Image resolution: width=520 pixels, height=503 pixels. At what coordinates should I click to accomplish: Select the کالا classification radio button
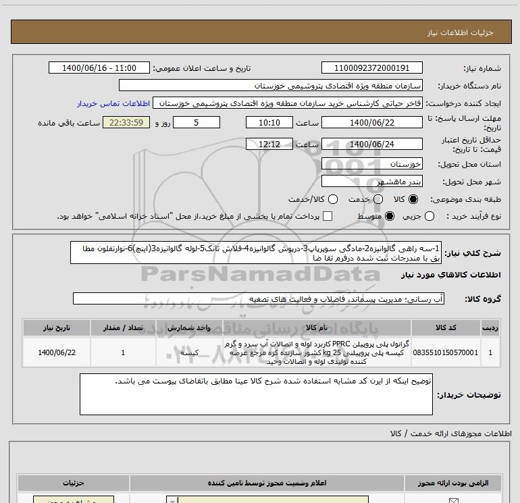(413, 199)
